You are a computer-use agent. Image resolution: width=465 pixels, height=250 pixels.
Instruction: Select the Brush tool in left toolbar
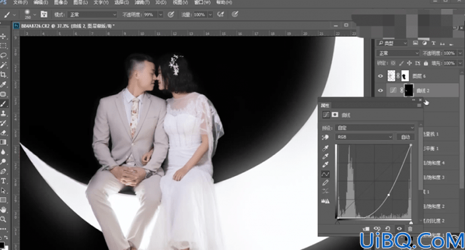pos(3,104)
